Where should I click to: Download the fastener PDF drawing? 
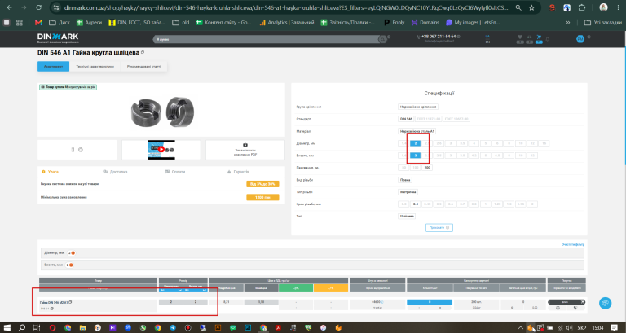[245, 150]
